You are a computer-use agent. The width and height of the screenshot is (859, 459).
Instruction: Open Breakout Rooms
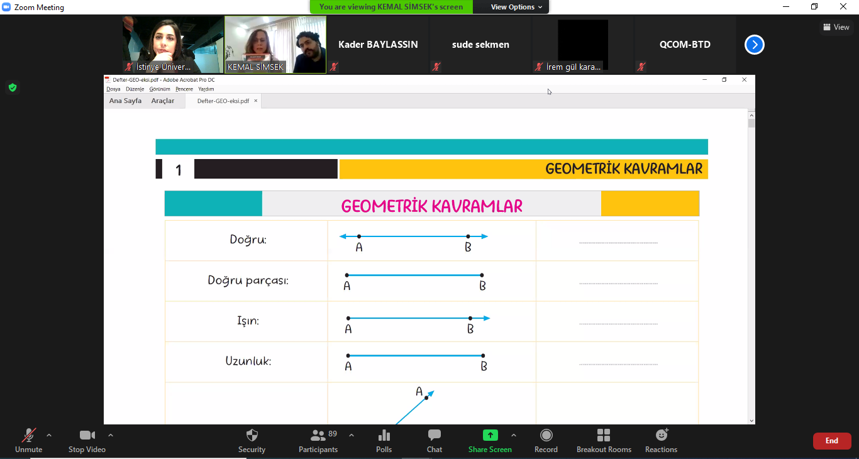pyautogui.click(x=604, y=436)
